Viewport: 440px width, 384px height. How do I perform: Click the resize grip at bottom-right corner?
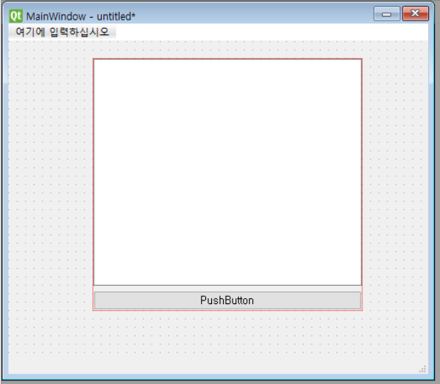pos(422,369)
